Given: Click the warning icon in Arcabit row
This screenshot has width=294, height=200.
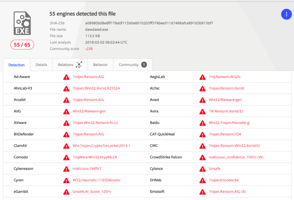Looking at the screenshot, I should 66,100.
